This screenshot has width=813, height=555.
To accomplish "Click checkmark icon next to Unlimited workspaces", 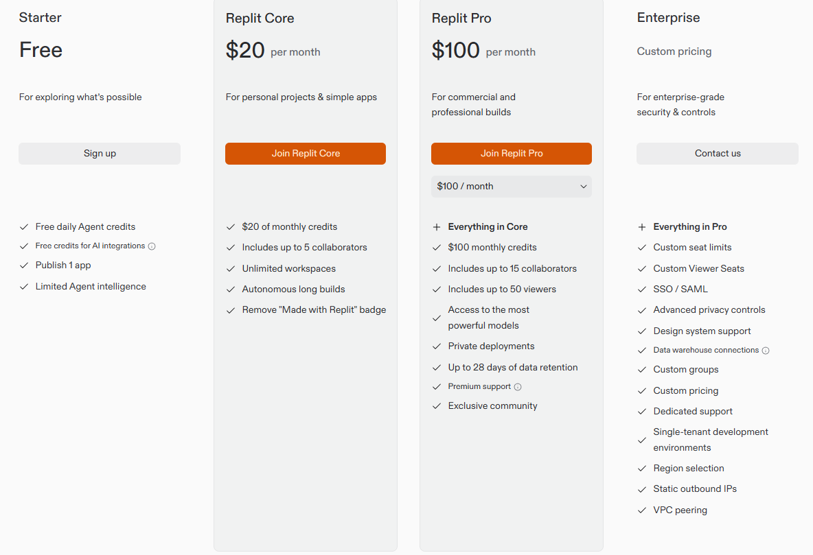I will (x=231, y=269).
